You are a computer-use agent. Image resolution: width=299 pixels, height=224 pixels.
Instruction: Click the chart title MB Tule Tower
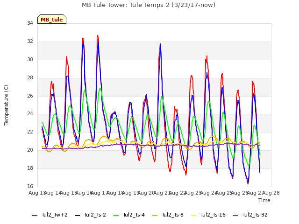pos(149,5)
